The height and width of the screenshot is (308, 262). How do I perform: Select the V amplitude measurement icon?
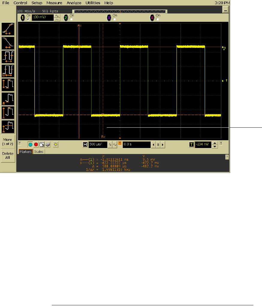point(8,85)
